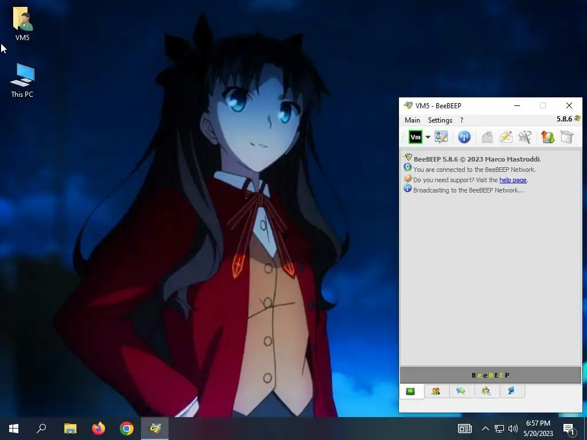Image resolution: width=587 pixels, height=440 pixels.
Task: Open file transfers with the up/down arrows icon
Action: tap(547, 137)
